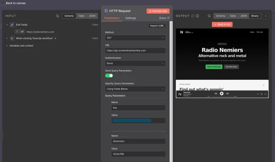Viewport: 275px width, 162px height.
Task: Click the OUTPUT info icon
Action: 197,16
